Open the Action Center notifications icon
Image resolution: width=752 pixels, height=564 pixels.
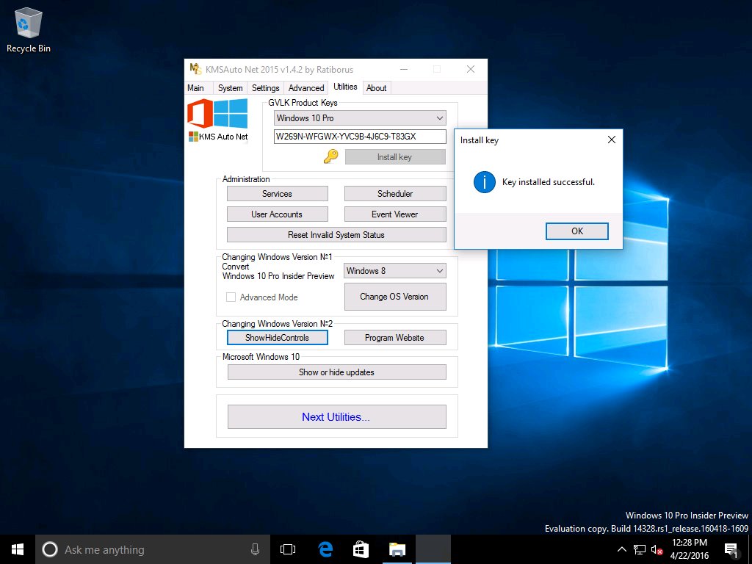point(731,549)
